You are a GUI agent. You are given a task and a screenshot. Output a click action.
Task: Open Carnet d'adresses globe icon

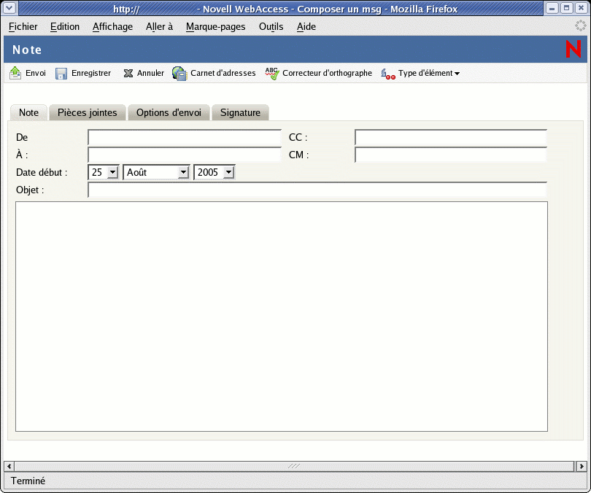coord(179,74)
